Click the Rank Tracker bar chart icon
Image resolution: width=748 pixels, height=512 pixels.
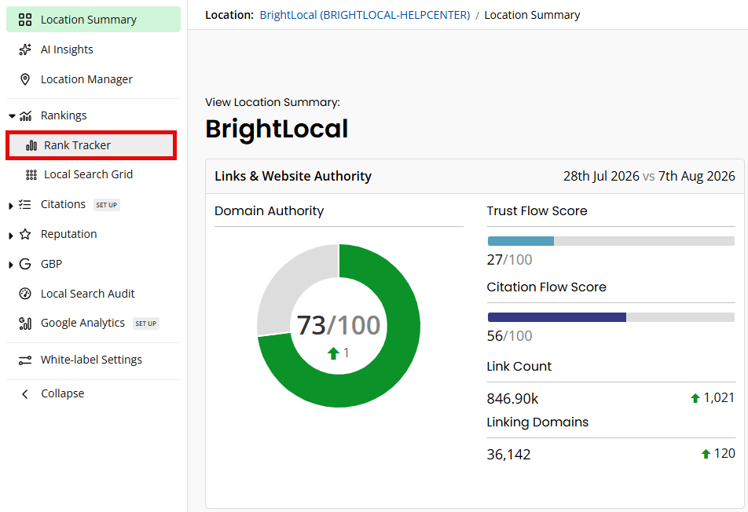(31, 145)
